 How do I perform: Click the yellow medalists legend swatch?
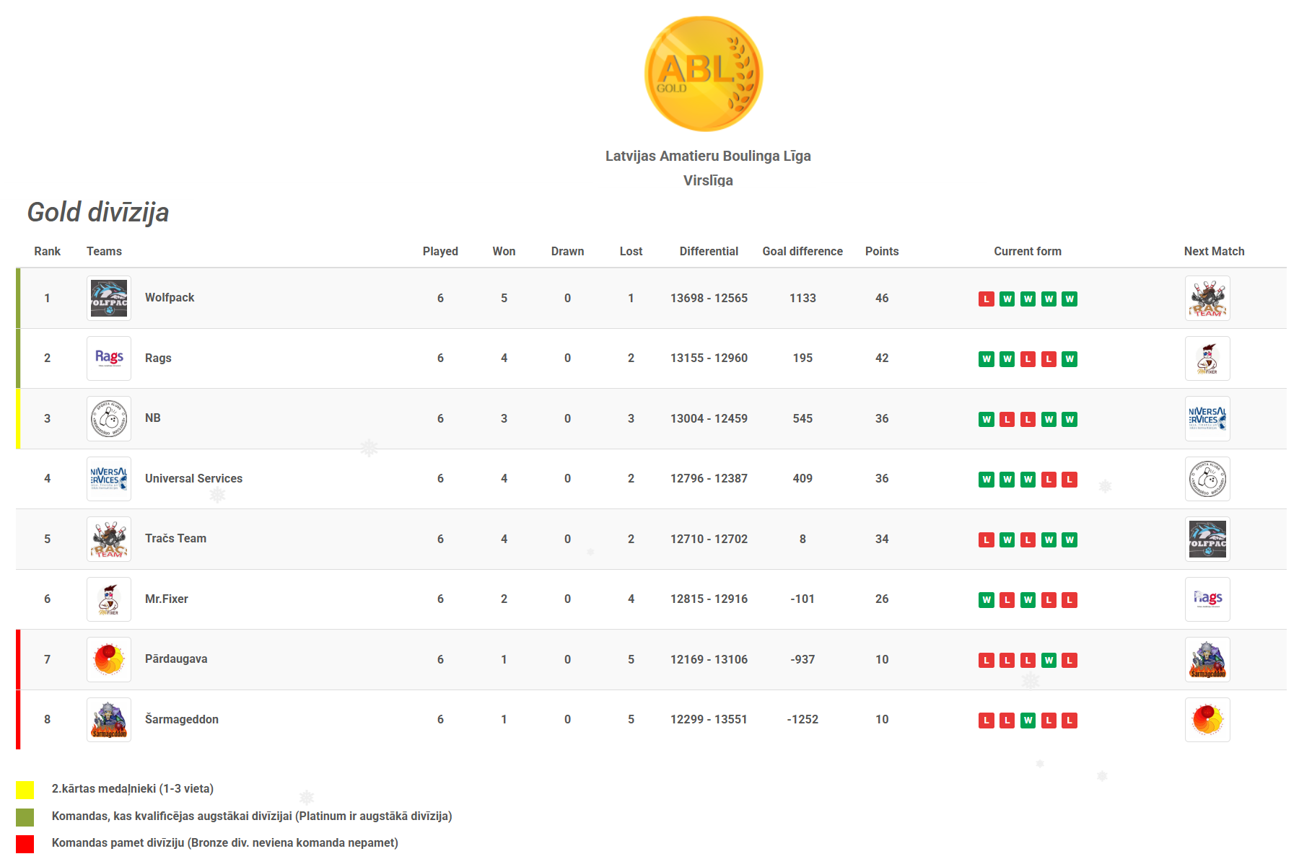25,790
